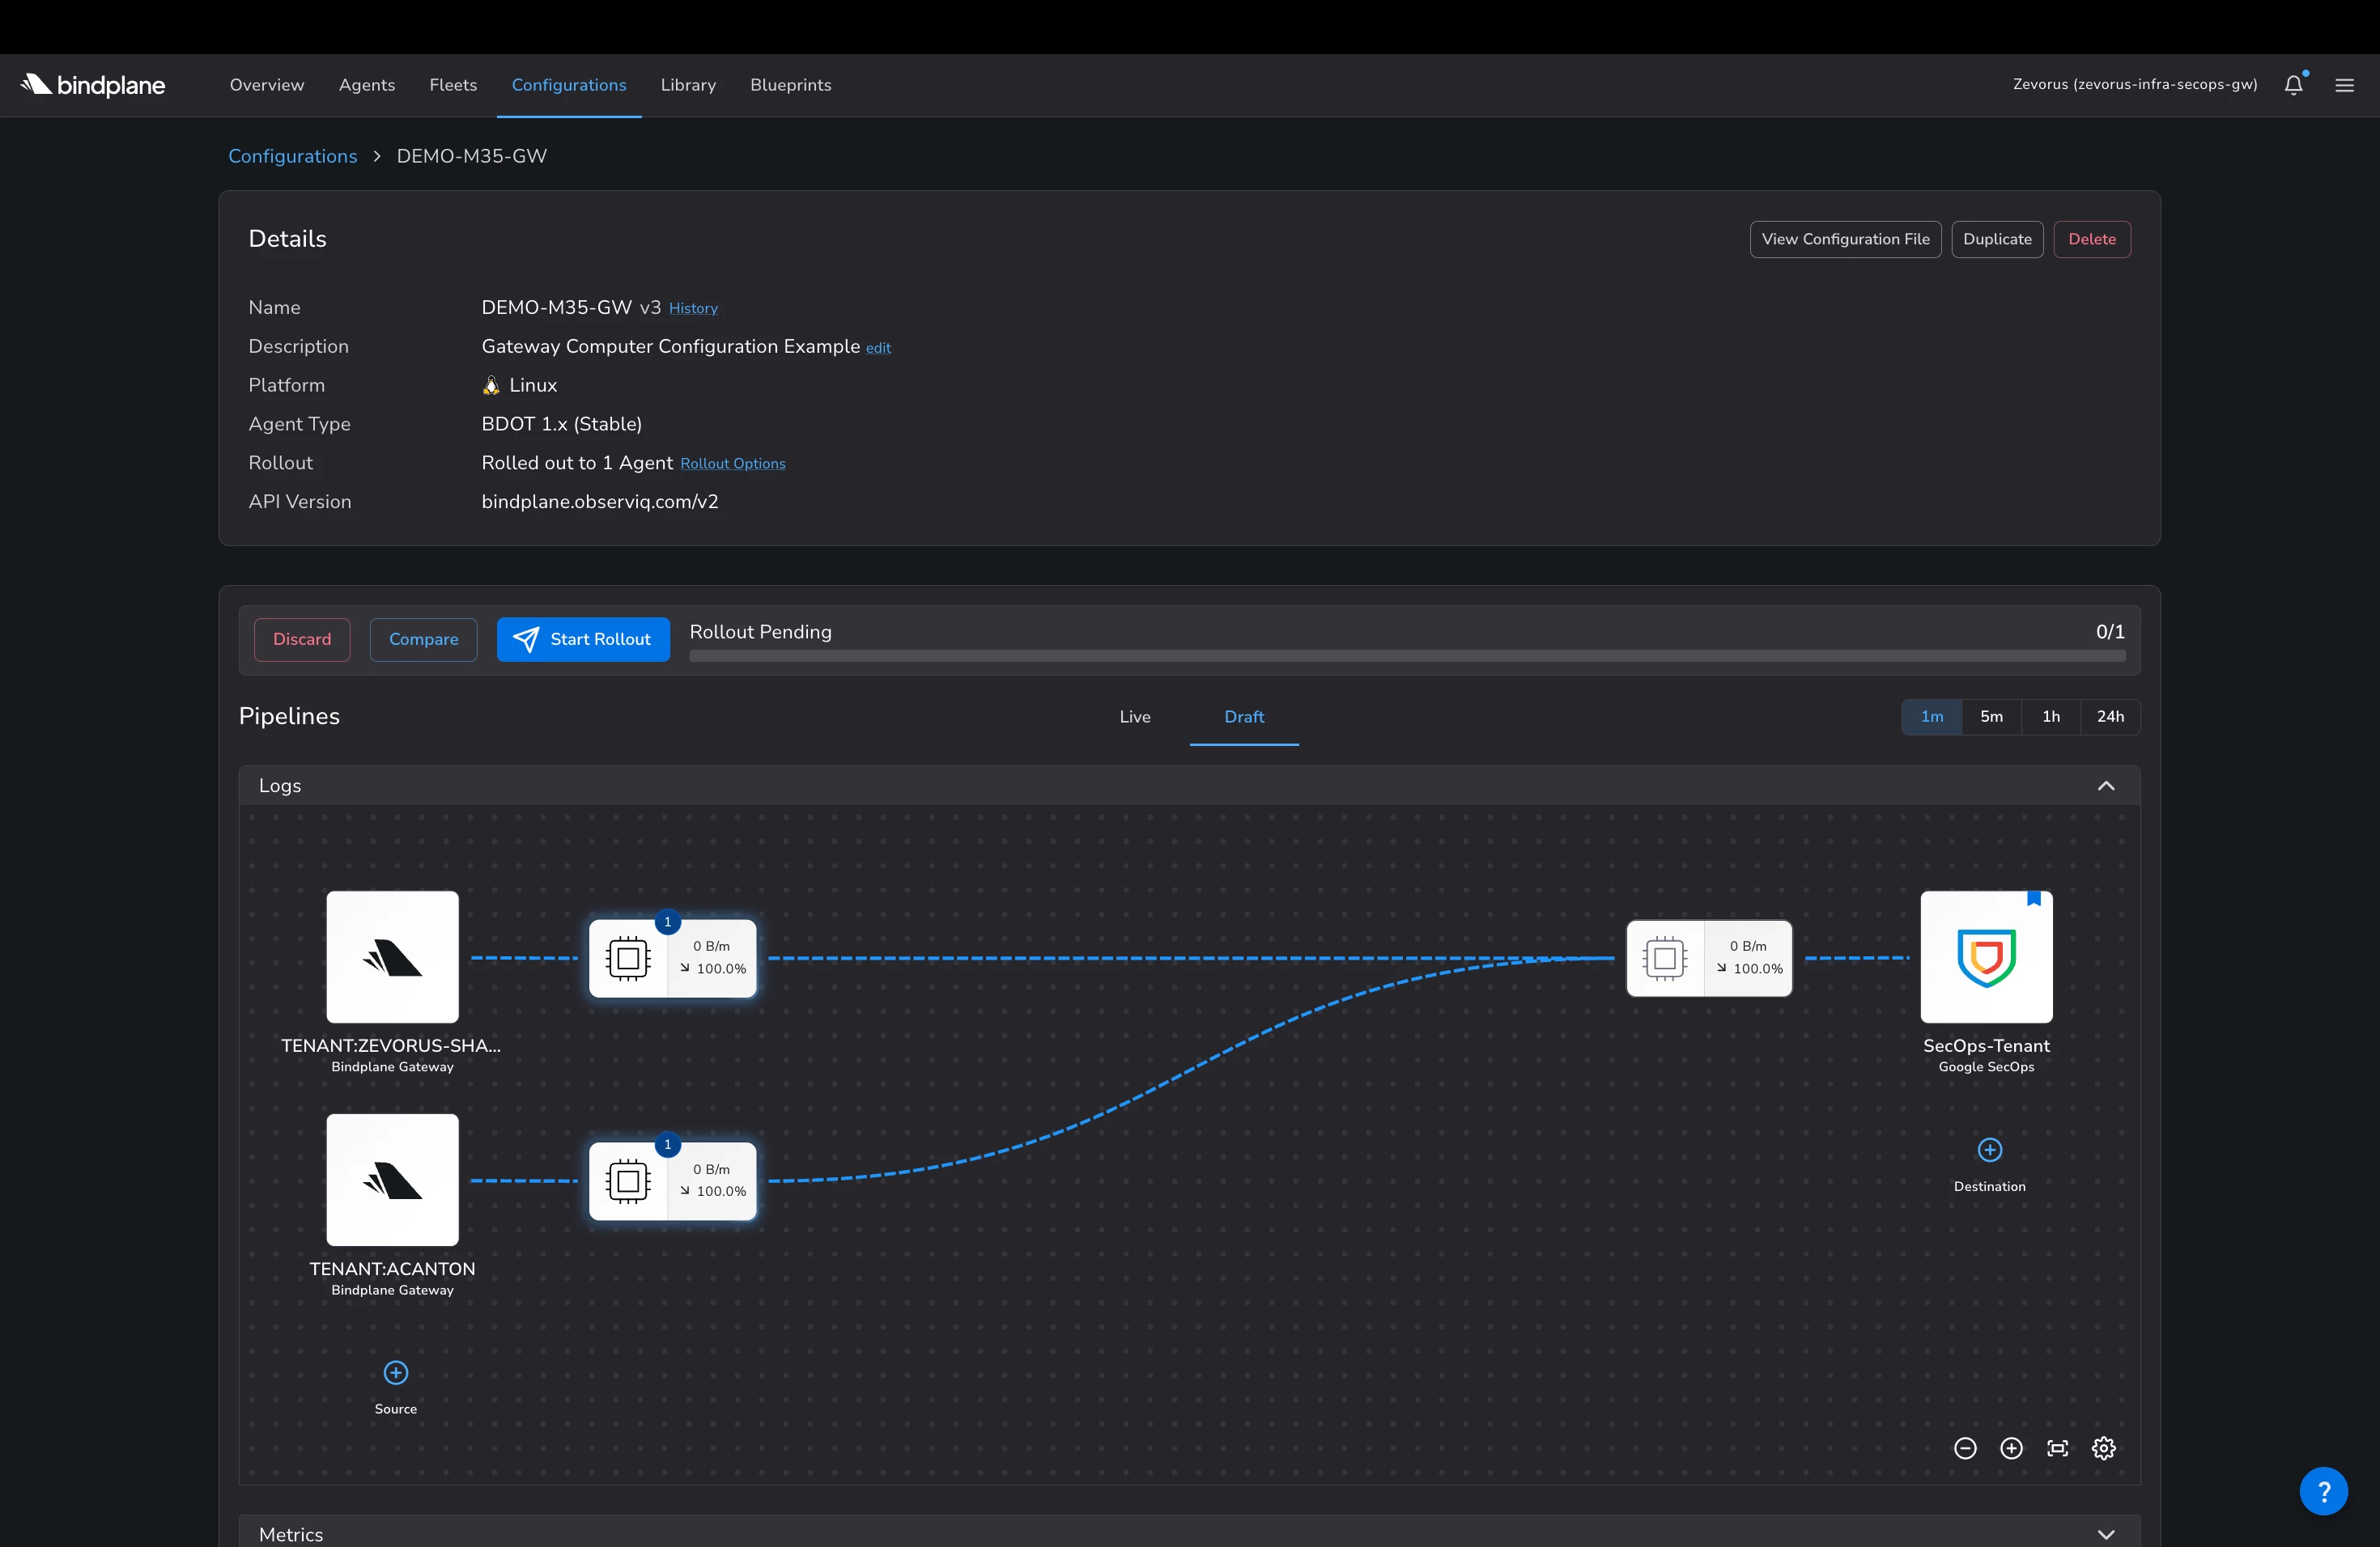The width and height of the screenshot is (2380, 1547).
Task: Discard the draft changes
Action: pos(302,638)
